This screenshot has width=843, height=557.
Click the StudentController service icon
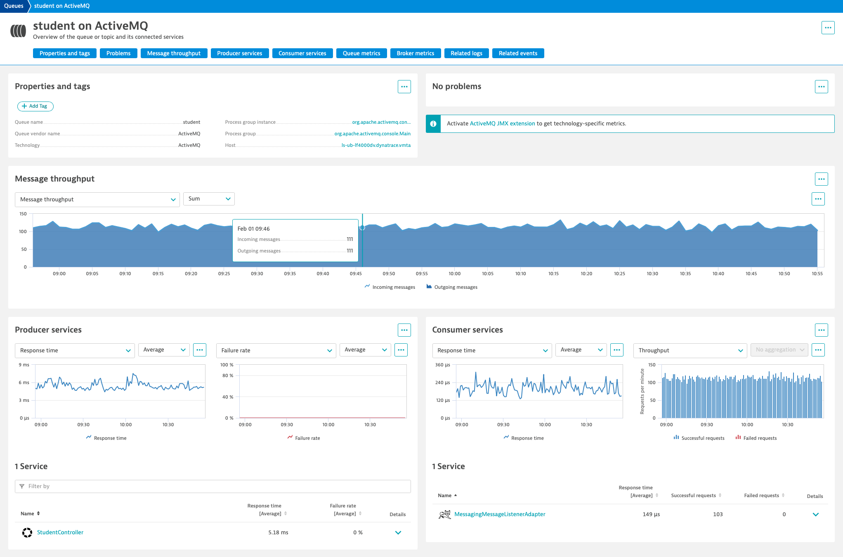point(27,533)
